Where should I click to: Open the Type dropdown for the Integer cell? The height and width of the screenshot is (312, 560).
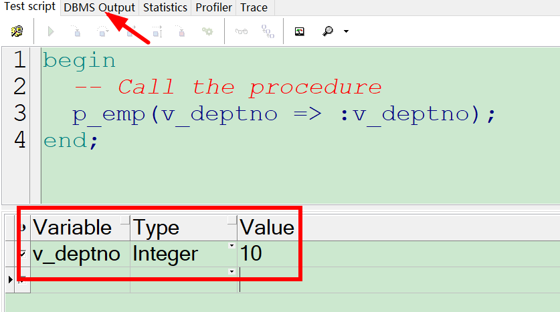coord(231,246)
